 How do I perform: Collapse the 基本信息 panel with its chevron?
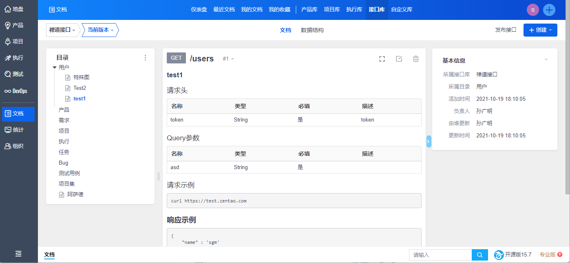pos(546,60)
